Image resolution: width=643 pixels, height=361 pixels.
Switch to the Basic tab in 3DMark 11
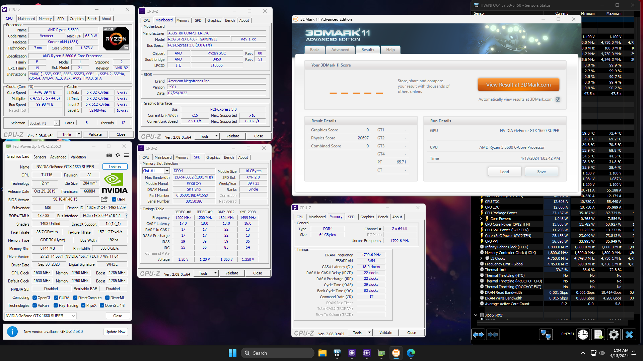(315, 50)
